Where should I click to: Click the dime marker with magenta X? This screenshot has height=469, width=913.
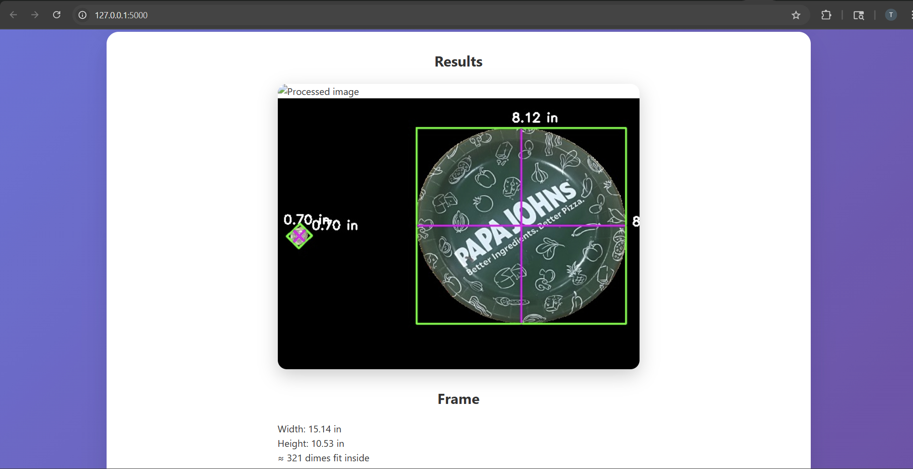click(299, 236)
